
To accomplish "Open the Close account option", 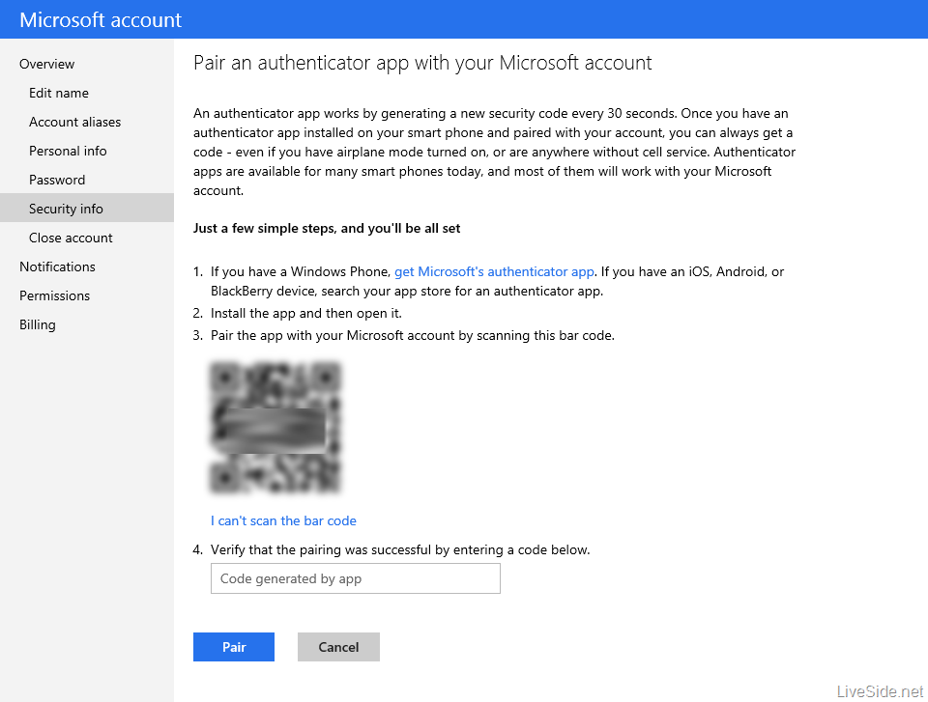I will [x=70, y=238].
